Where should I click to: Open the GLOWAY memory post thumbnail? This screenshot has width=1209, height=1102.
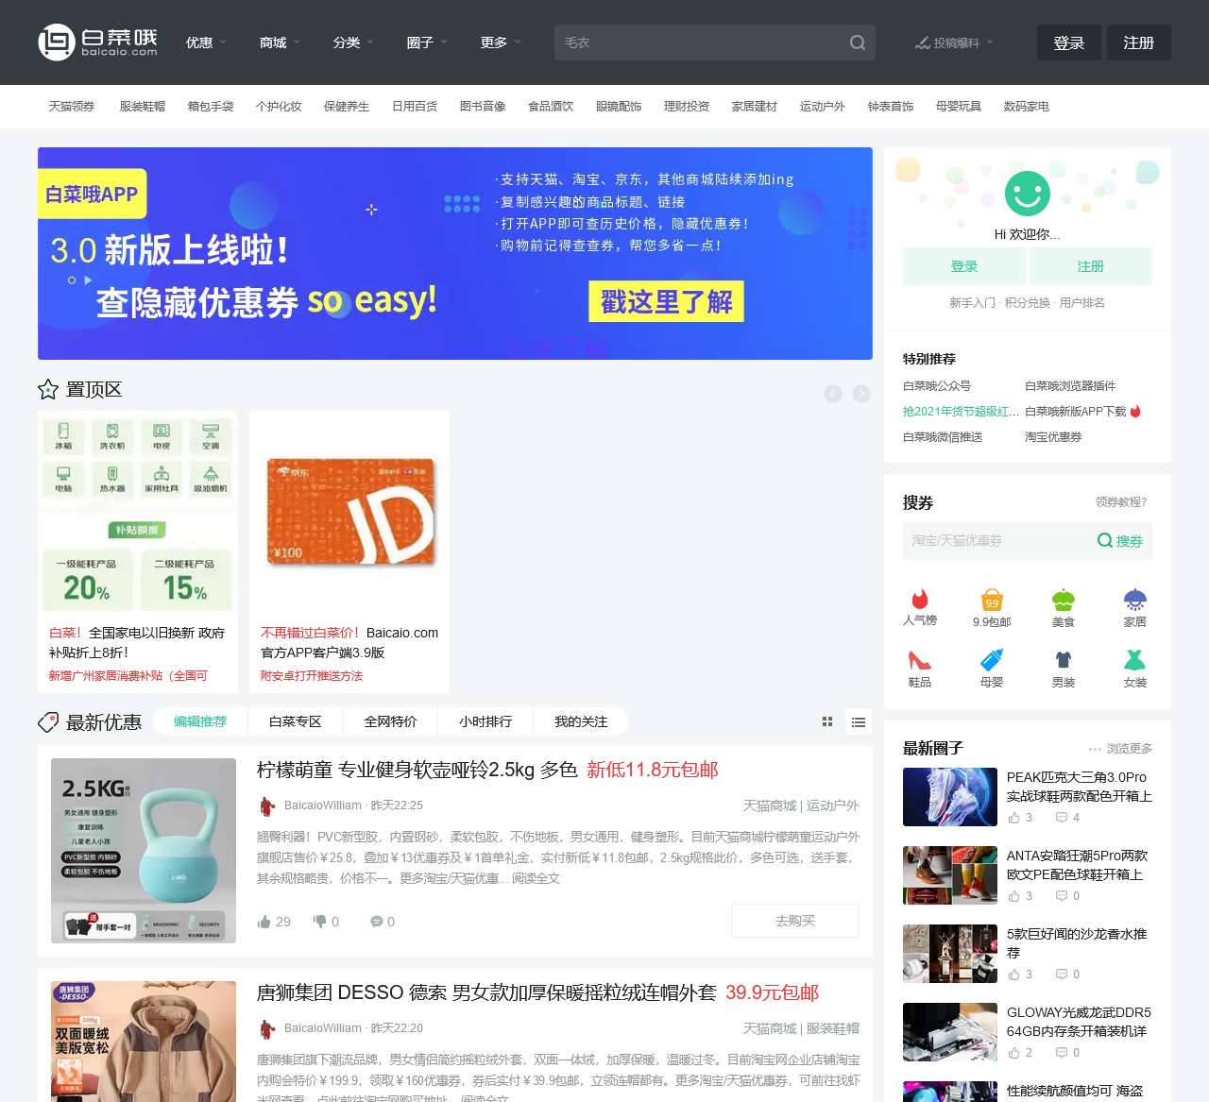(950, 1032)
